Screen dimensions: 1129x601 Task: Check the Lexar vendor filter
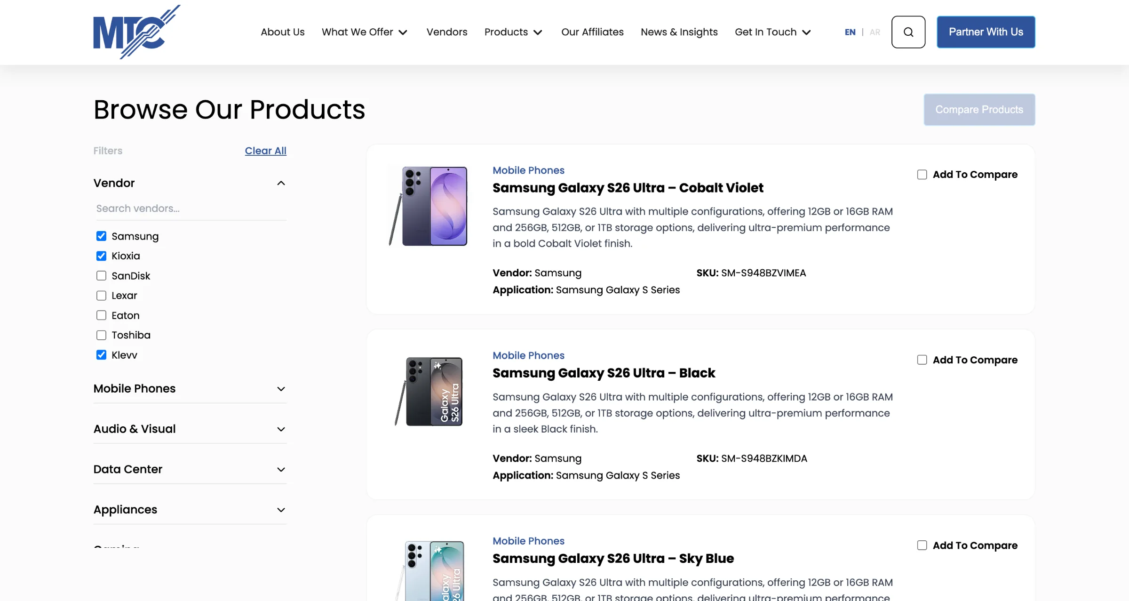(101, 295)
